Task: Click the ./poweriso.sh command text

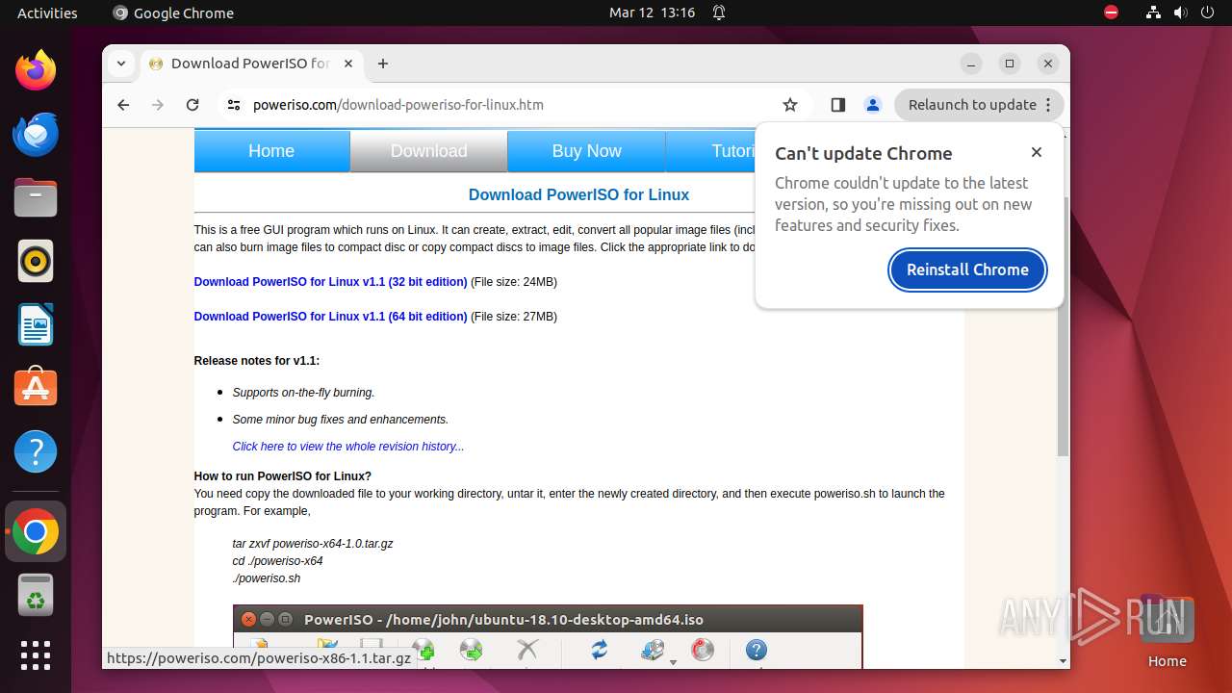Action: (266, 578)
